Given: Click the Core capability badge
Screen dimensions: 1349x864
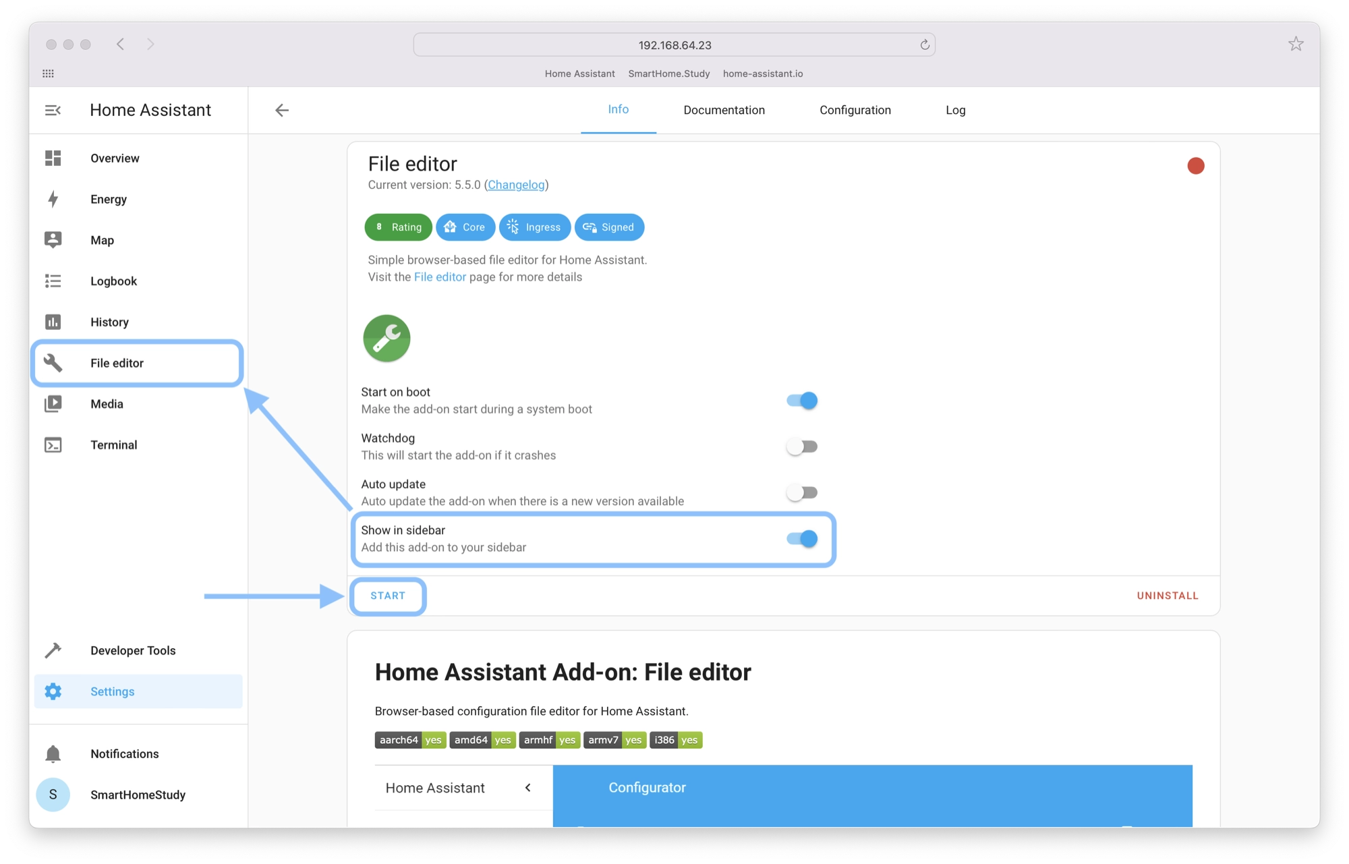Looking at the screenshot, I should [x=465, y=227].
